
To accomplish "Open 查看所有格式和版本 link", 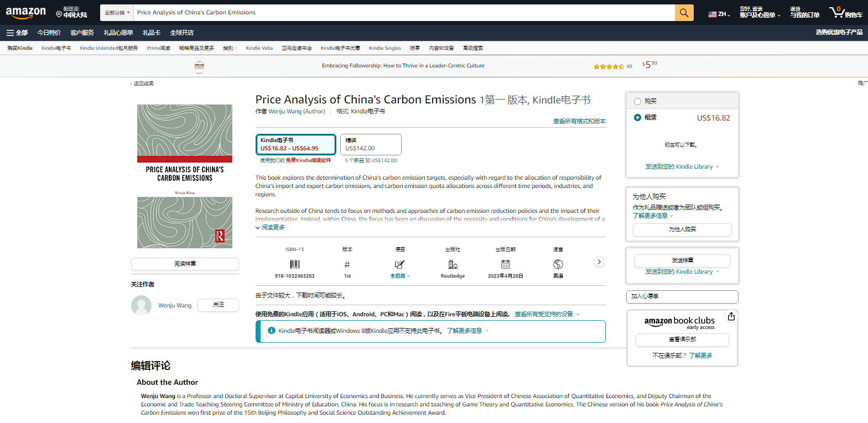I will coord(579,121).
